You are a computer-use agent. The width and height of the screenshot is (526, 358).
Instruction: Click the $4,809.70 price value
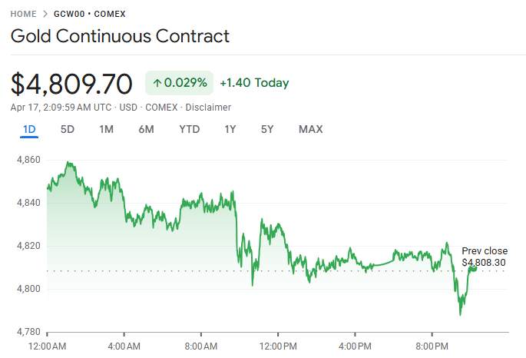[71, 84]
